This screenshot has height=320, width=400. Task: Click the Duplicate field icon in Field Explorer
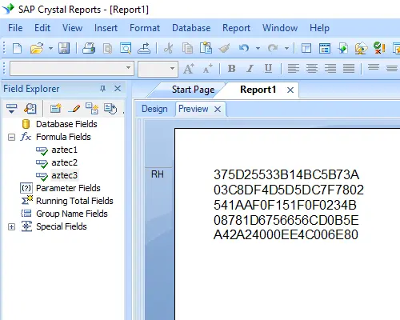point(92,108)
